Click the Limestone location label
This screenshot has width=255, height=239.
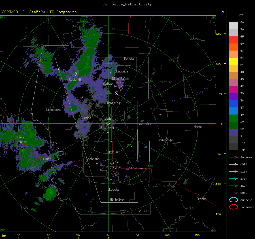coord(54,110)
